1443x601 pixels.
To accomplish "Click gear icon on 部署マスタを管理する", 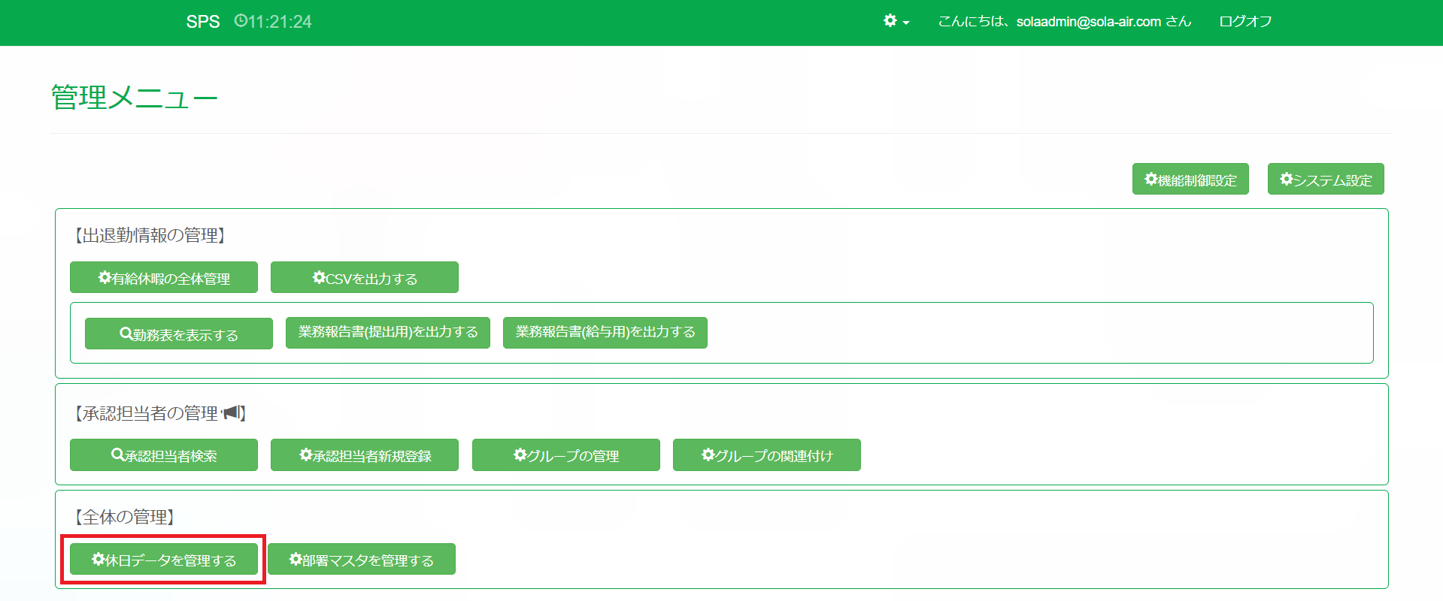I will pyautogui.click(x=296, y=559).
